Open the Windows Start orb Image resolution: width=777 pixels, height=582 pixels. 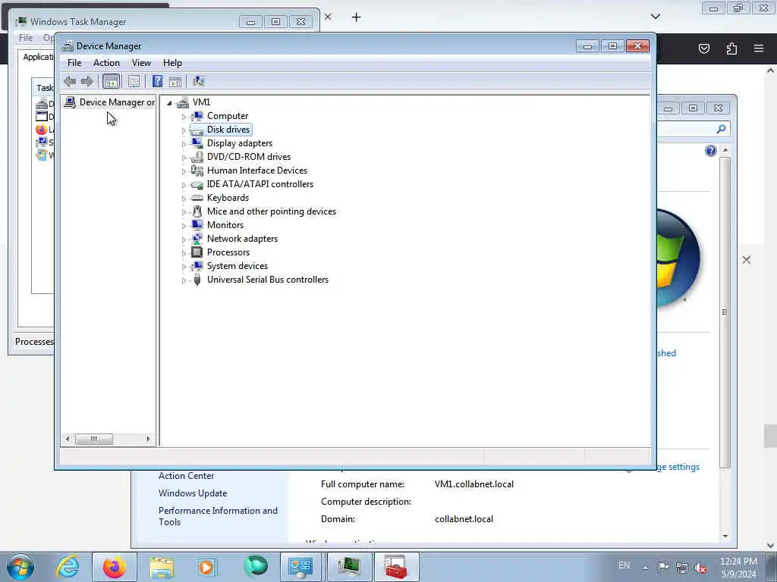[20, 567]
